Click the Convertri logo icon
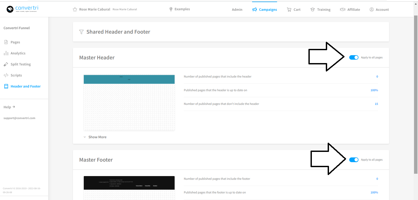Image resolution: width=418 pixels, height=200 pixels. [x=10, y=9]
